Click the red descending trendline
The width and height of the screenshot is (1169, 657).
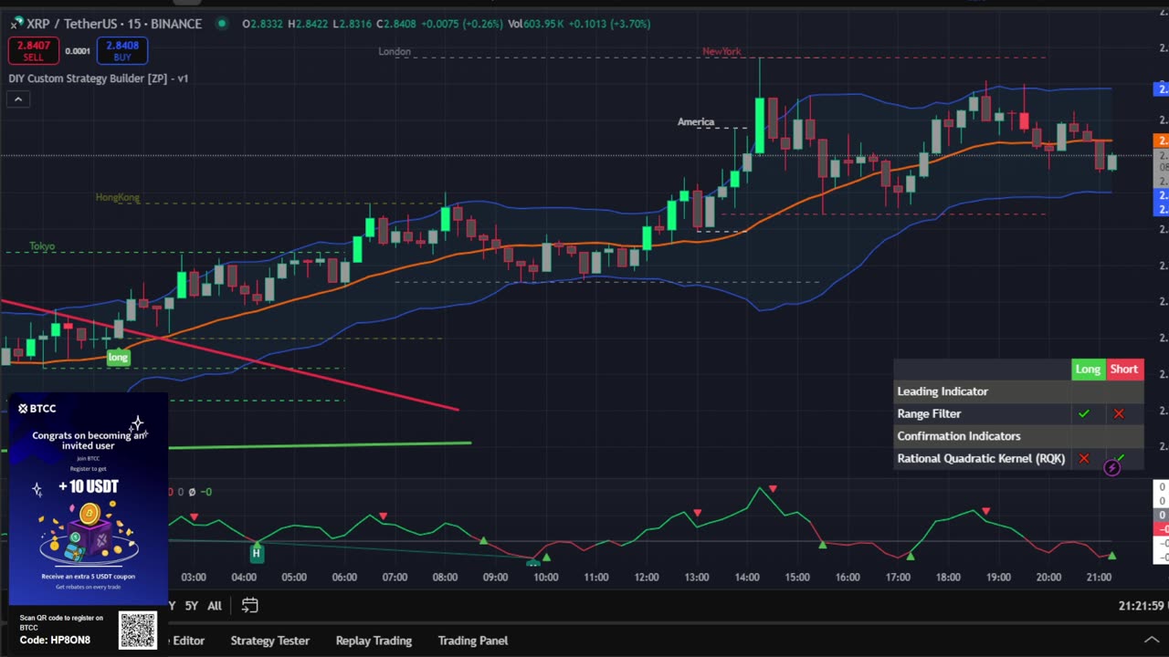pos(228,355)
